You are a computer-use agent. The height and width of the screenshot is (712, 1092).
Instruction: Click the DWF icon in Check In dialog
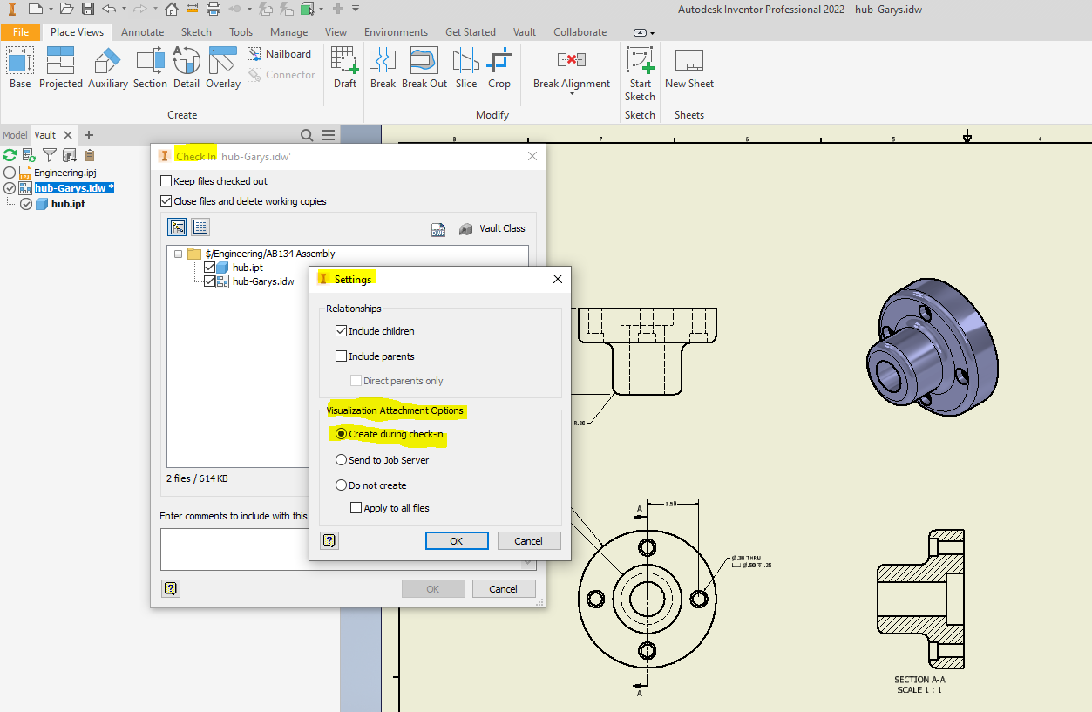coord(438,229)
